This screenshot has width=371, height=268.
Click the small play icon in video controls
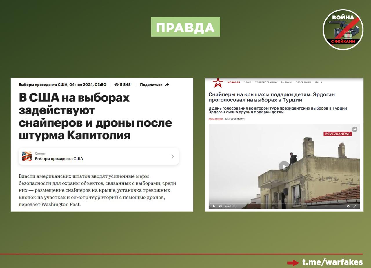(x=214, y=206)
